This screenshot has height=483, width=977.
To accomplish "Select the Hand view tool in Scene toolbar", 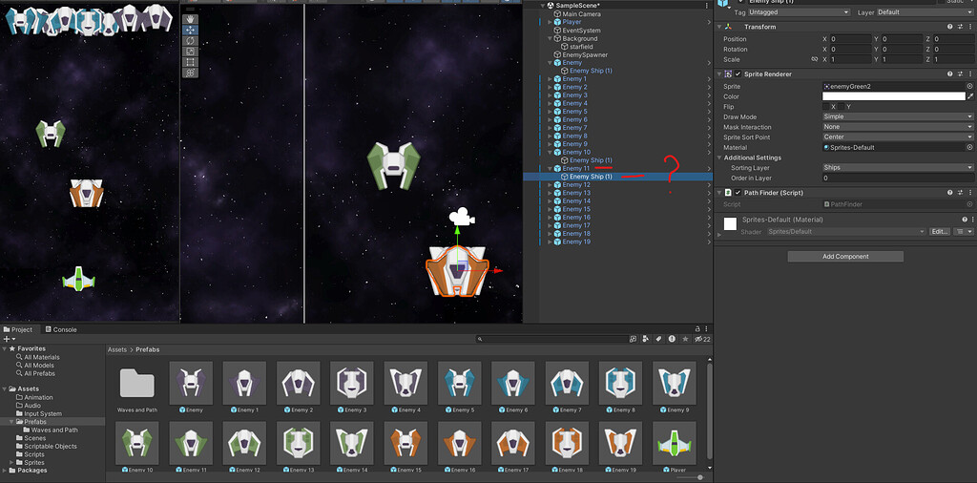I will click(190, 19).
